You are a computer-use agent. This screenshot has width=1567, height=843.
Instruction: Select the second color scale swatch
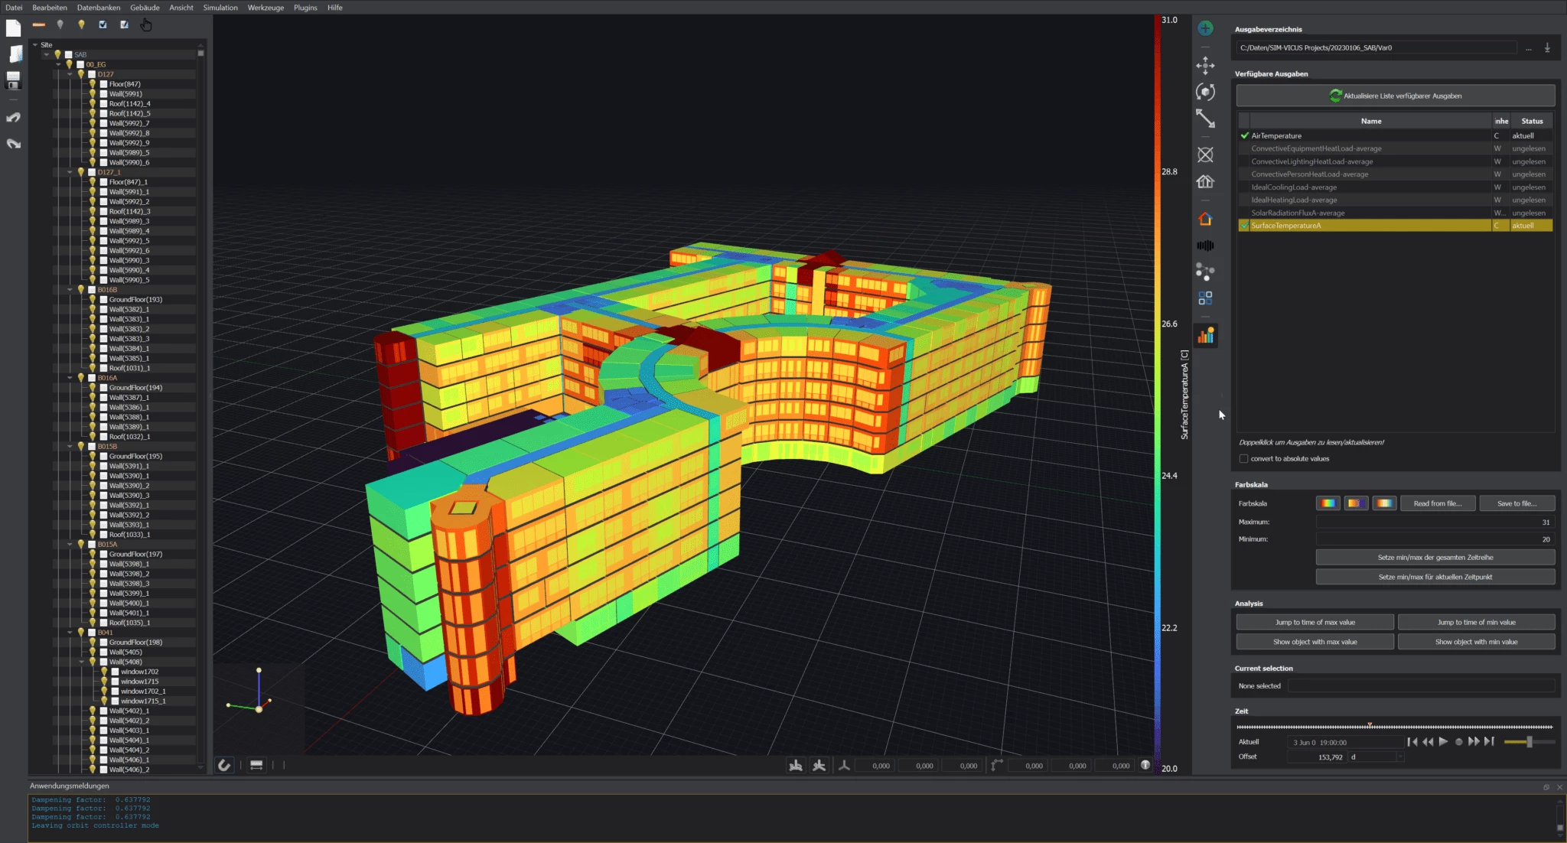pyautogui.click(x=1356, y=503)
